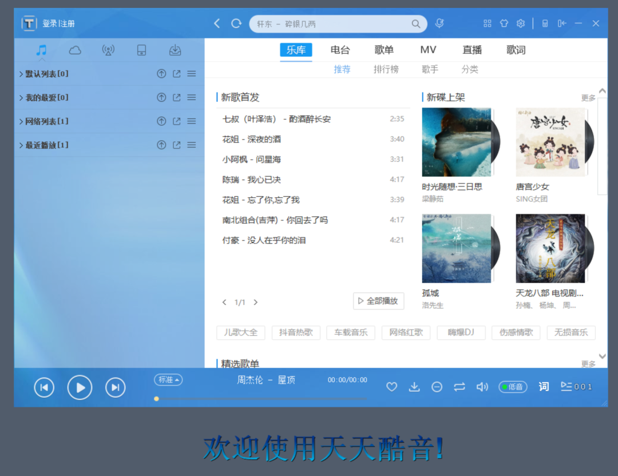The height and width of the screenshot is (476, 618).
Task: Click the search magnifier icon
Action: point(416,24)
